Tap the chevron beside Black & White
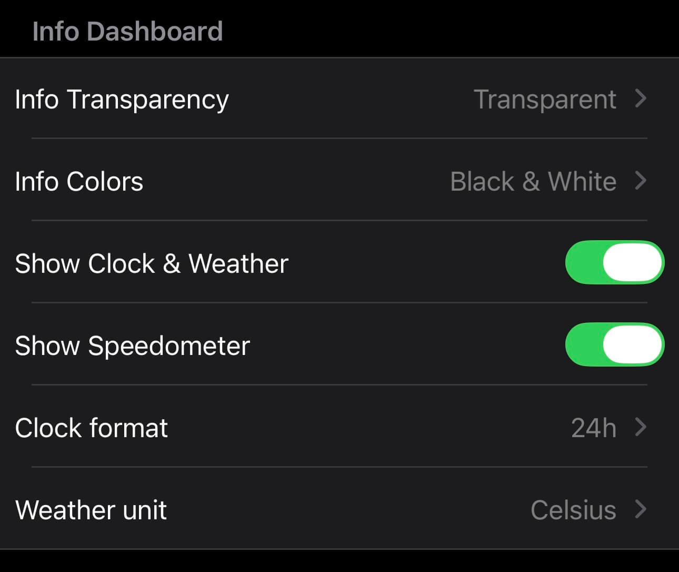 [640, 181]
